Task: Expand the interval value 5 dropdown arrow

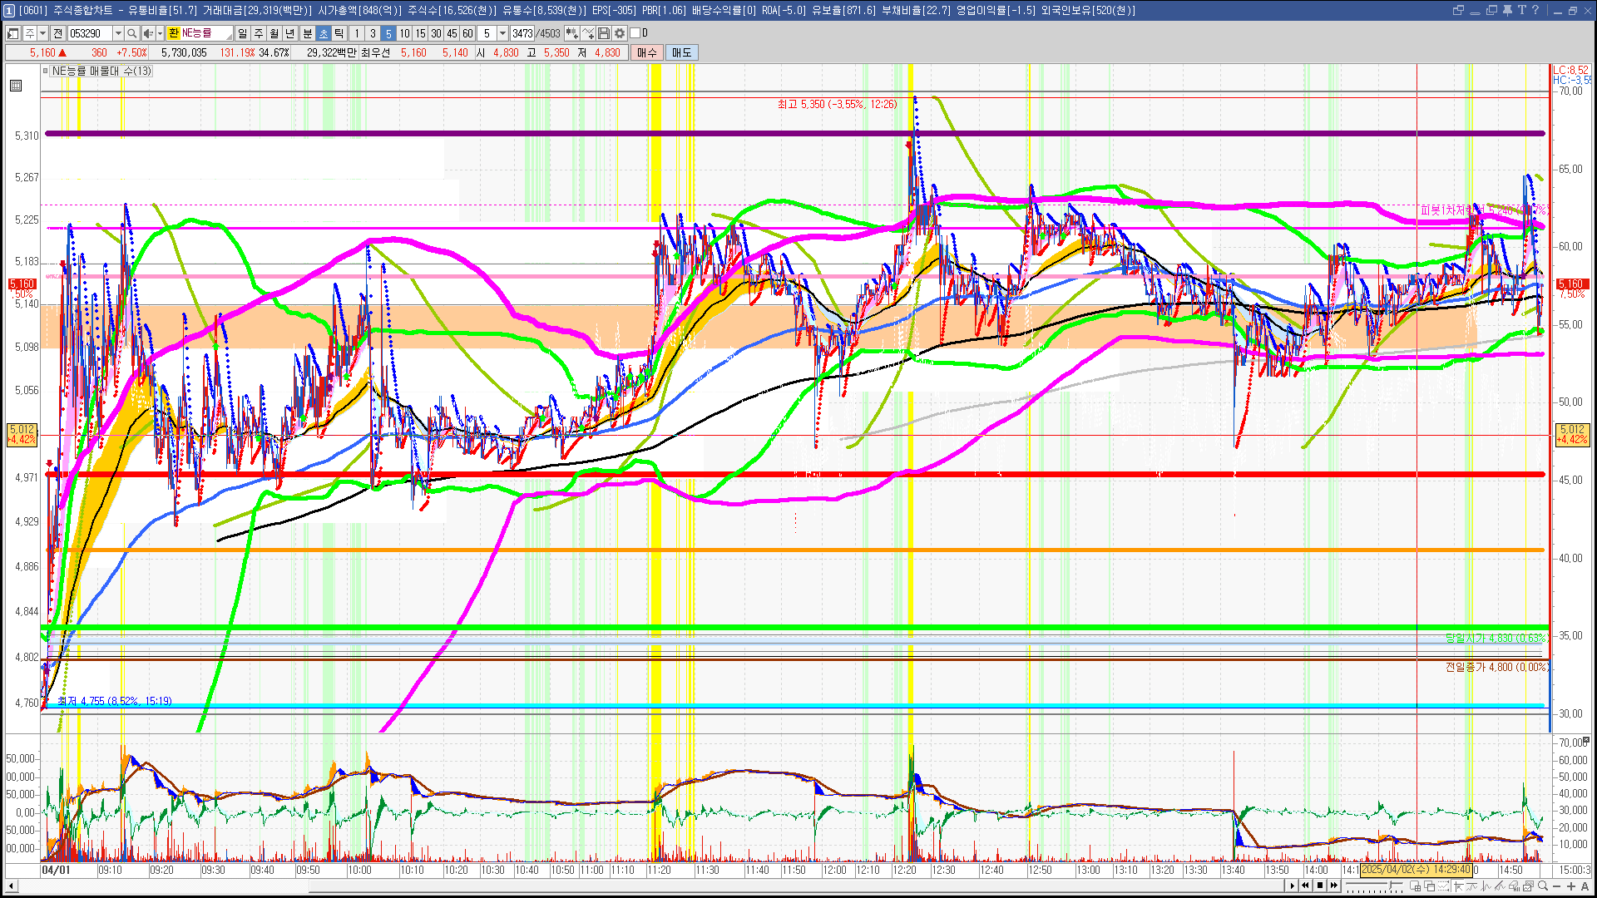Action: pyautogui.click(x=502, y=33)
